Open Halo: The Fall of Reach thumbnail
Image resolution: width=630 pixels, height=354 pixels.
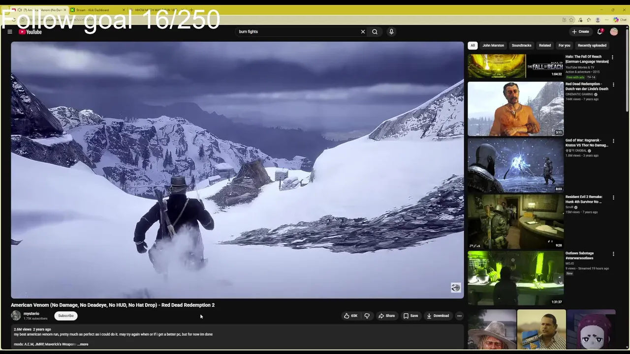[515, 66]
